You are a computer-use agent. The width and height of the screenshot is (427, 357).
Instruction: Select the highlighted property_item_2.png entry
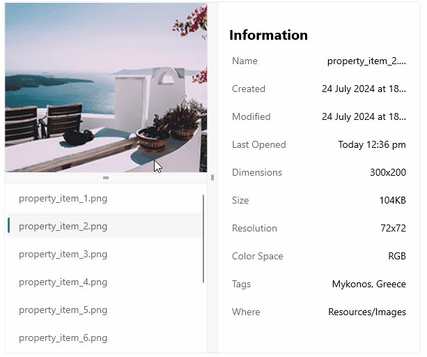coord(63,227)
